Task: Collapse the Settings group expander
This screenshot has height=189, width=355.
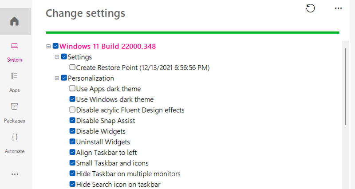Action: point(57,57)
